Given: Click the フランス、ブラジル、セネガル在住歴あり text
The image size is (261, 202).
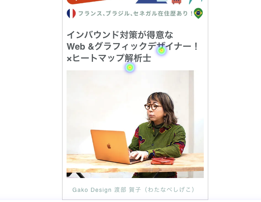Looking at the screenshot, I should click(x=135, y=13).
